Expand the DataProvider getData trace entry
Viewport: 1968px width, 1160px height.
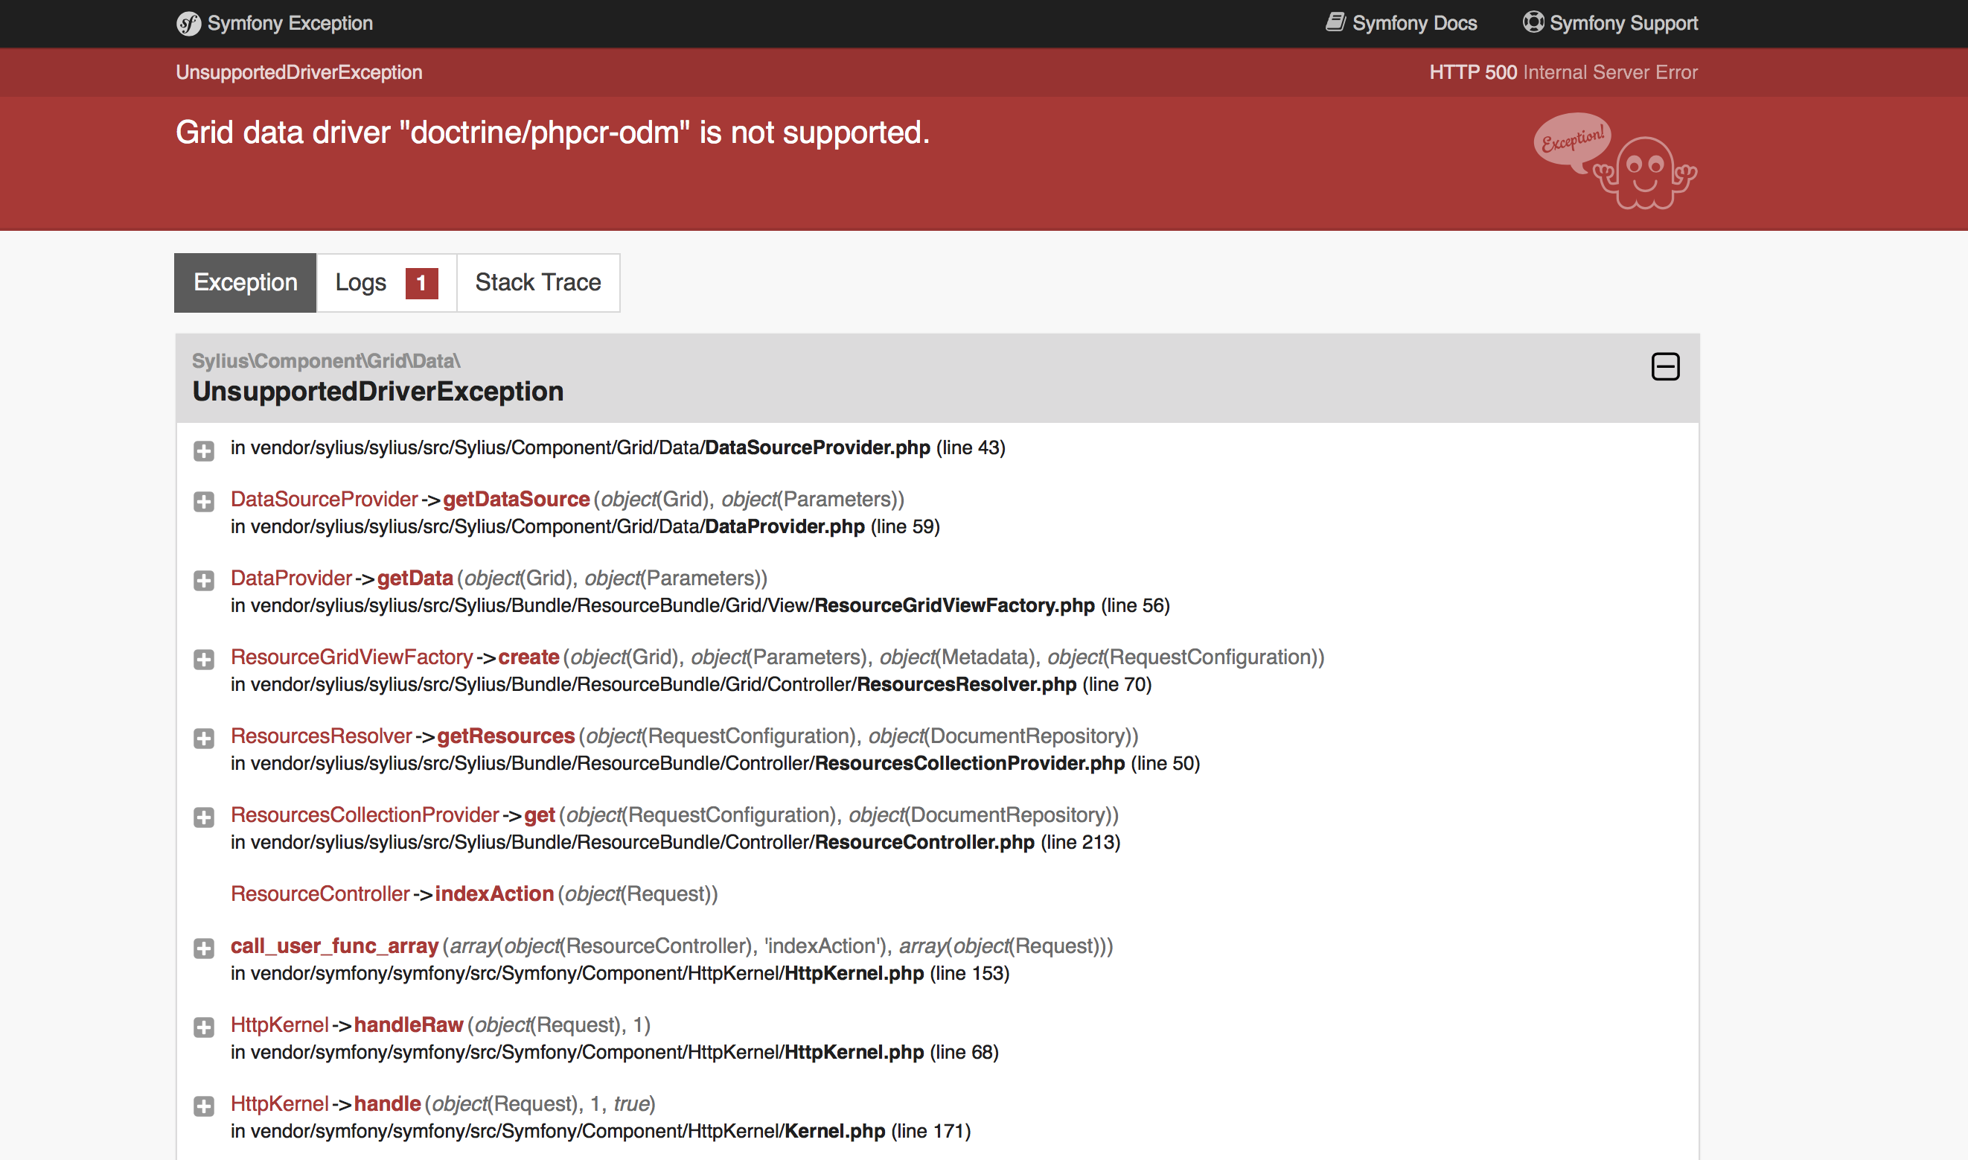point(204,581)
